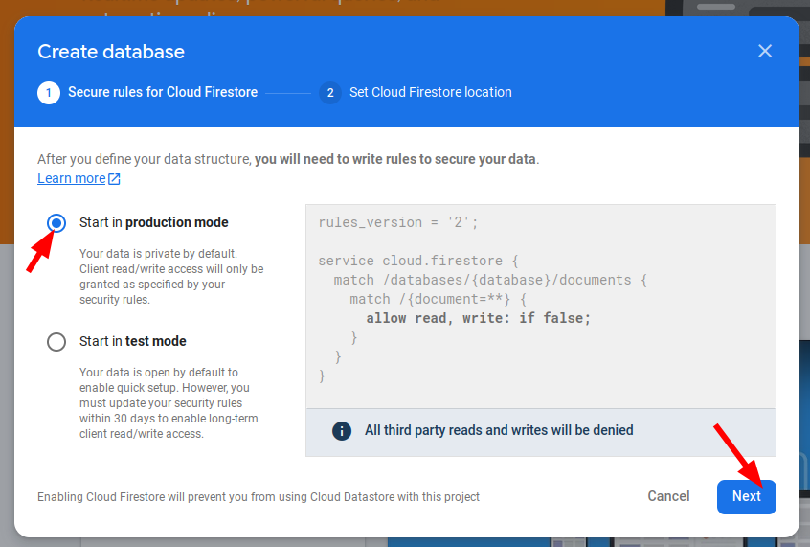Click the 'Start in test mode' label text
Screen dimensions: 810x547
133,341
